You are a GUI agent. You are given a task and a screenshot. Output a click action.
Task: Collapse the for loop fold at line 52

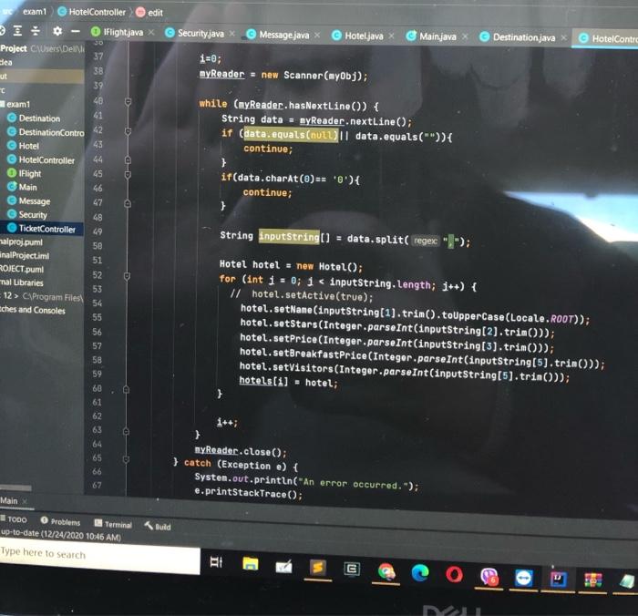[x=127, y=276]
